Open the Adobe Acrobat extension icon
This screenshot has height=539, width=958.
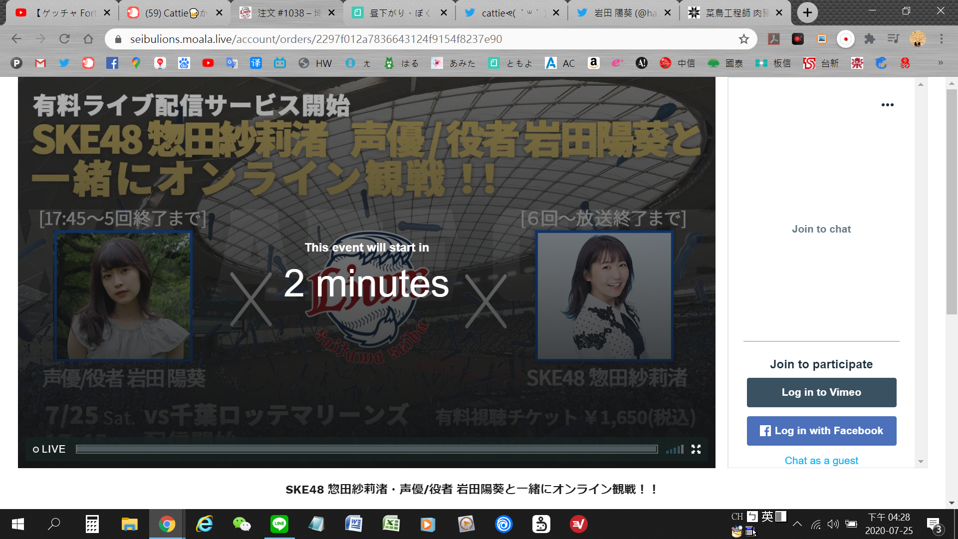point(774,39)
